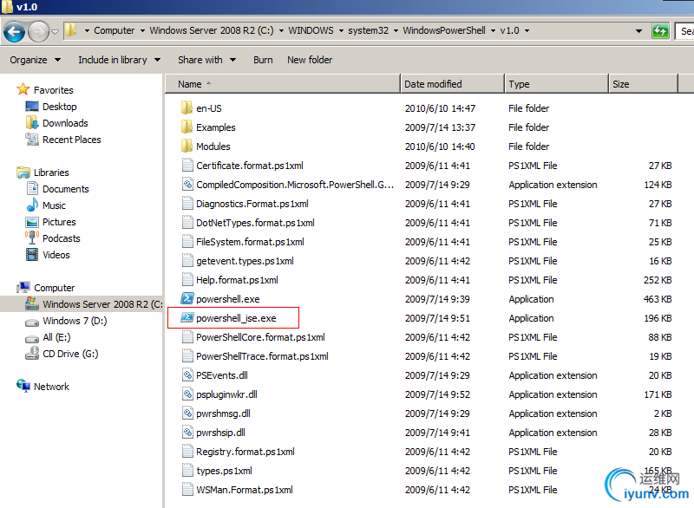Click the Computer icon in navigation pane
This screenshot has height=508, width=694.
pyautogui.click(x=23, y=288)
